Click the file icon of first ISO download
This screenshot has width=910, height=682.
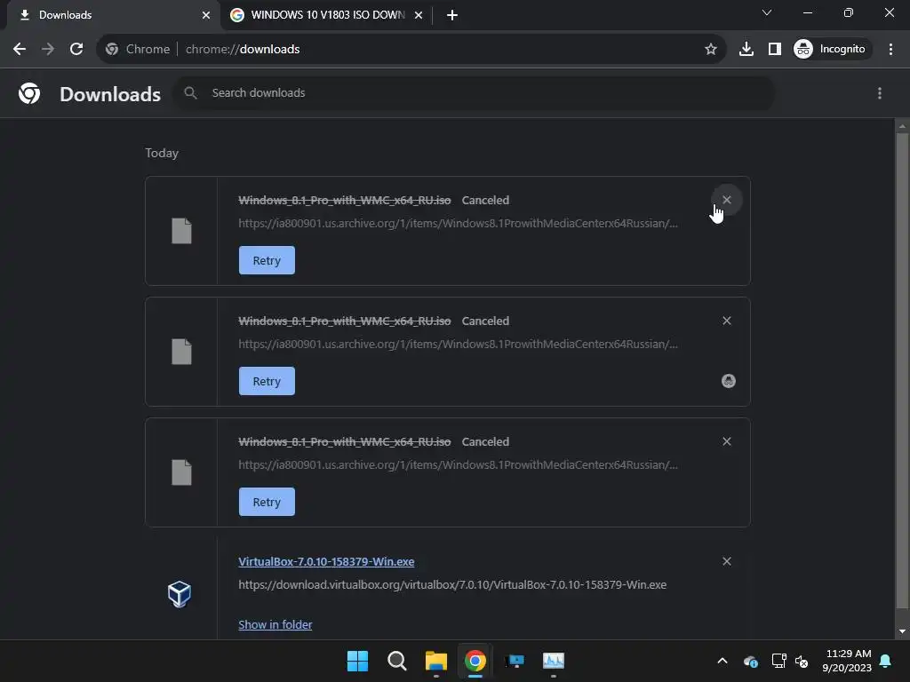pyautogui.click(x=181, y=231)
